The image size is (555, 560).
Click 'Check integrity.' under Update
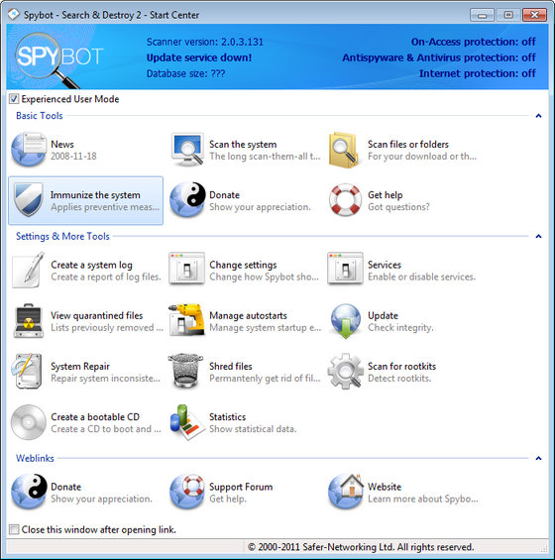click(400, 327)
